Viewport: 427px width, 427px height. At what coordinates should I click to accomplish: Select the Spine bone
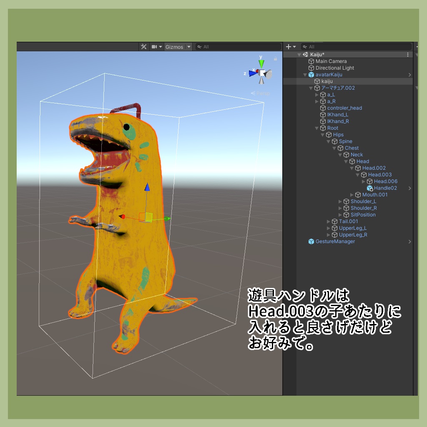click(x=346, y=141)
